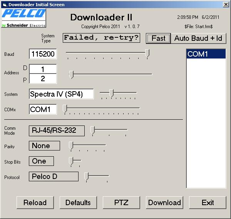Click the D address field

coord(43,69)
